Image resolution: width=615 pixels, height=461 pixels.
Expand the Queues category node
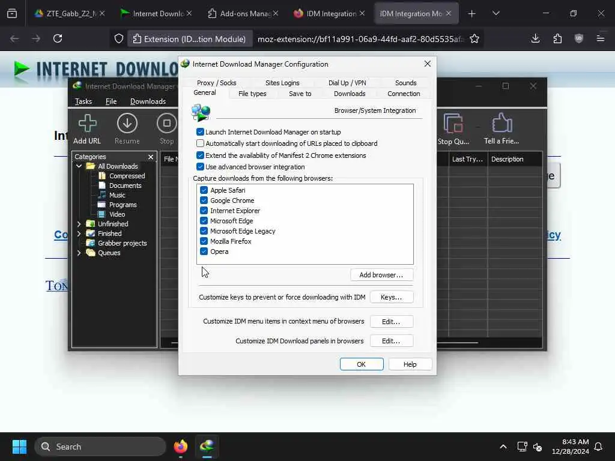(x=79, y=253)
